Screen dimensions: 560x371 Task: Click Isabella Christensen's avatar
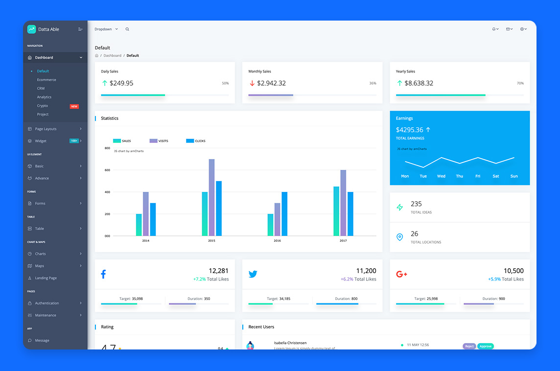pos(250,345)
